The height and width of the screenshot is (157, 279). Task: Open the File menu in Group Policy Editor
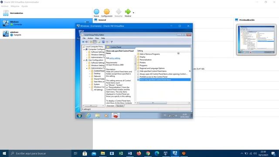(84, 38)
